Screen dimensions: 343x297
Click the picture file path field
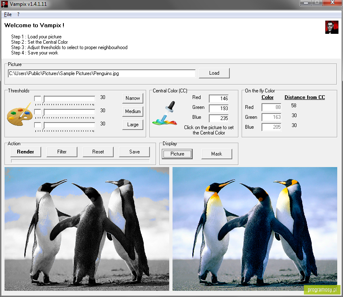[x=102, y=73]
